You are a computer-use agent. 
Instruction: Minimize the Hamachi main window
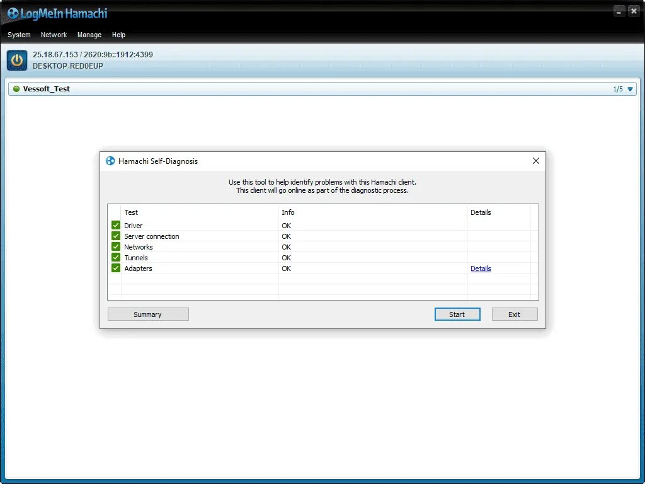coord(619,11)
